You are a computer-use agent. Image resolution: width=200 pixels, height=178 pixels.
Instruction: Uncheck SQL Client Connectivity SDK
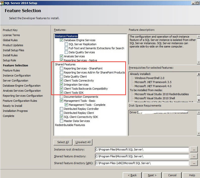click(x=61, y=117)
